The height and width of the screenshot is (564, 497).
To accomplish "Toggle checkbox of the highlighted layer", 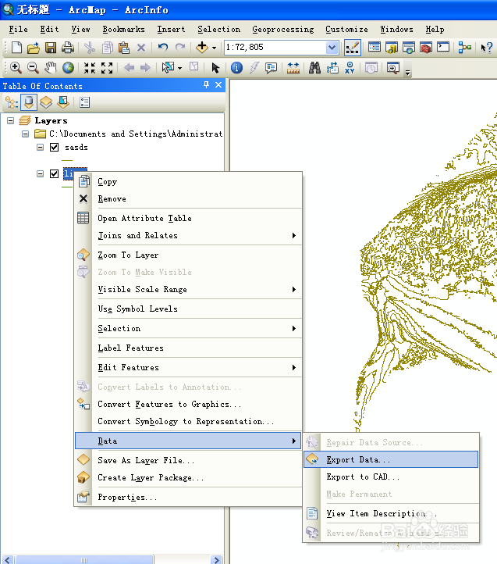I will tap(55, 173).
